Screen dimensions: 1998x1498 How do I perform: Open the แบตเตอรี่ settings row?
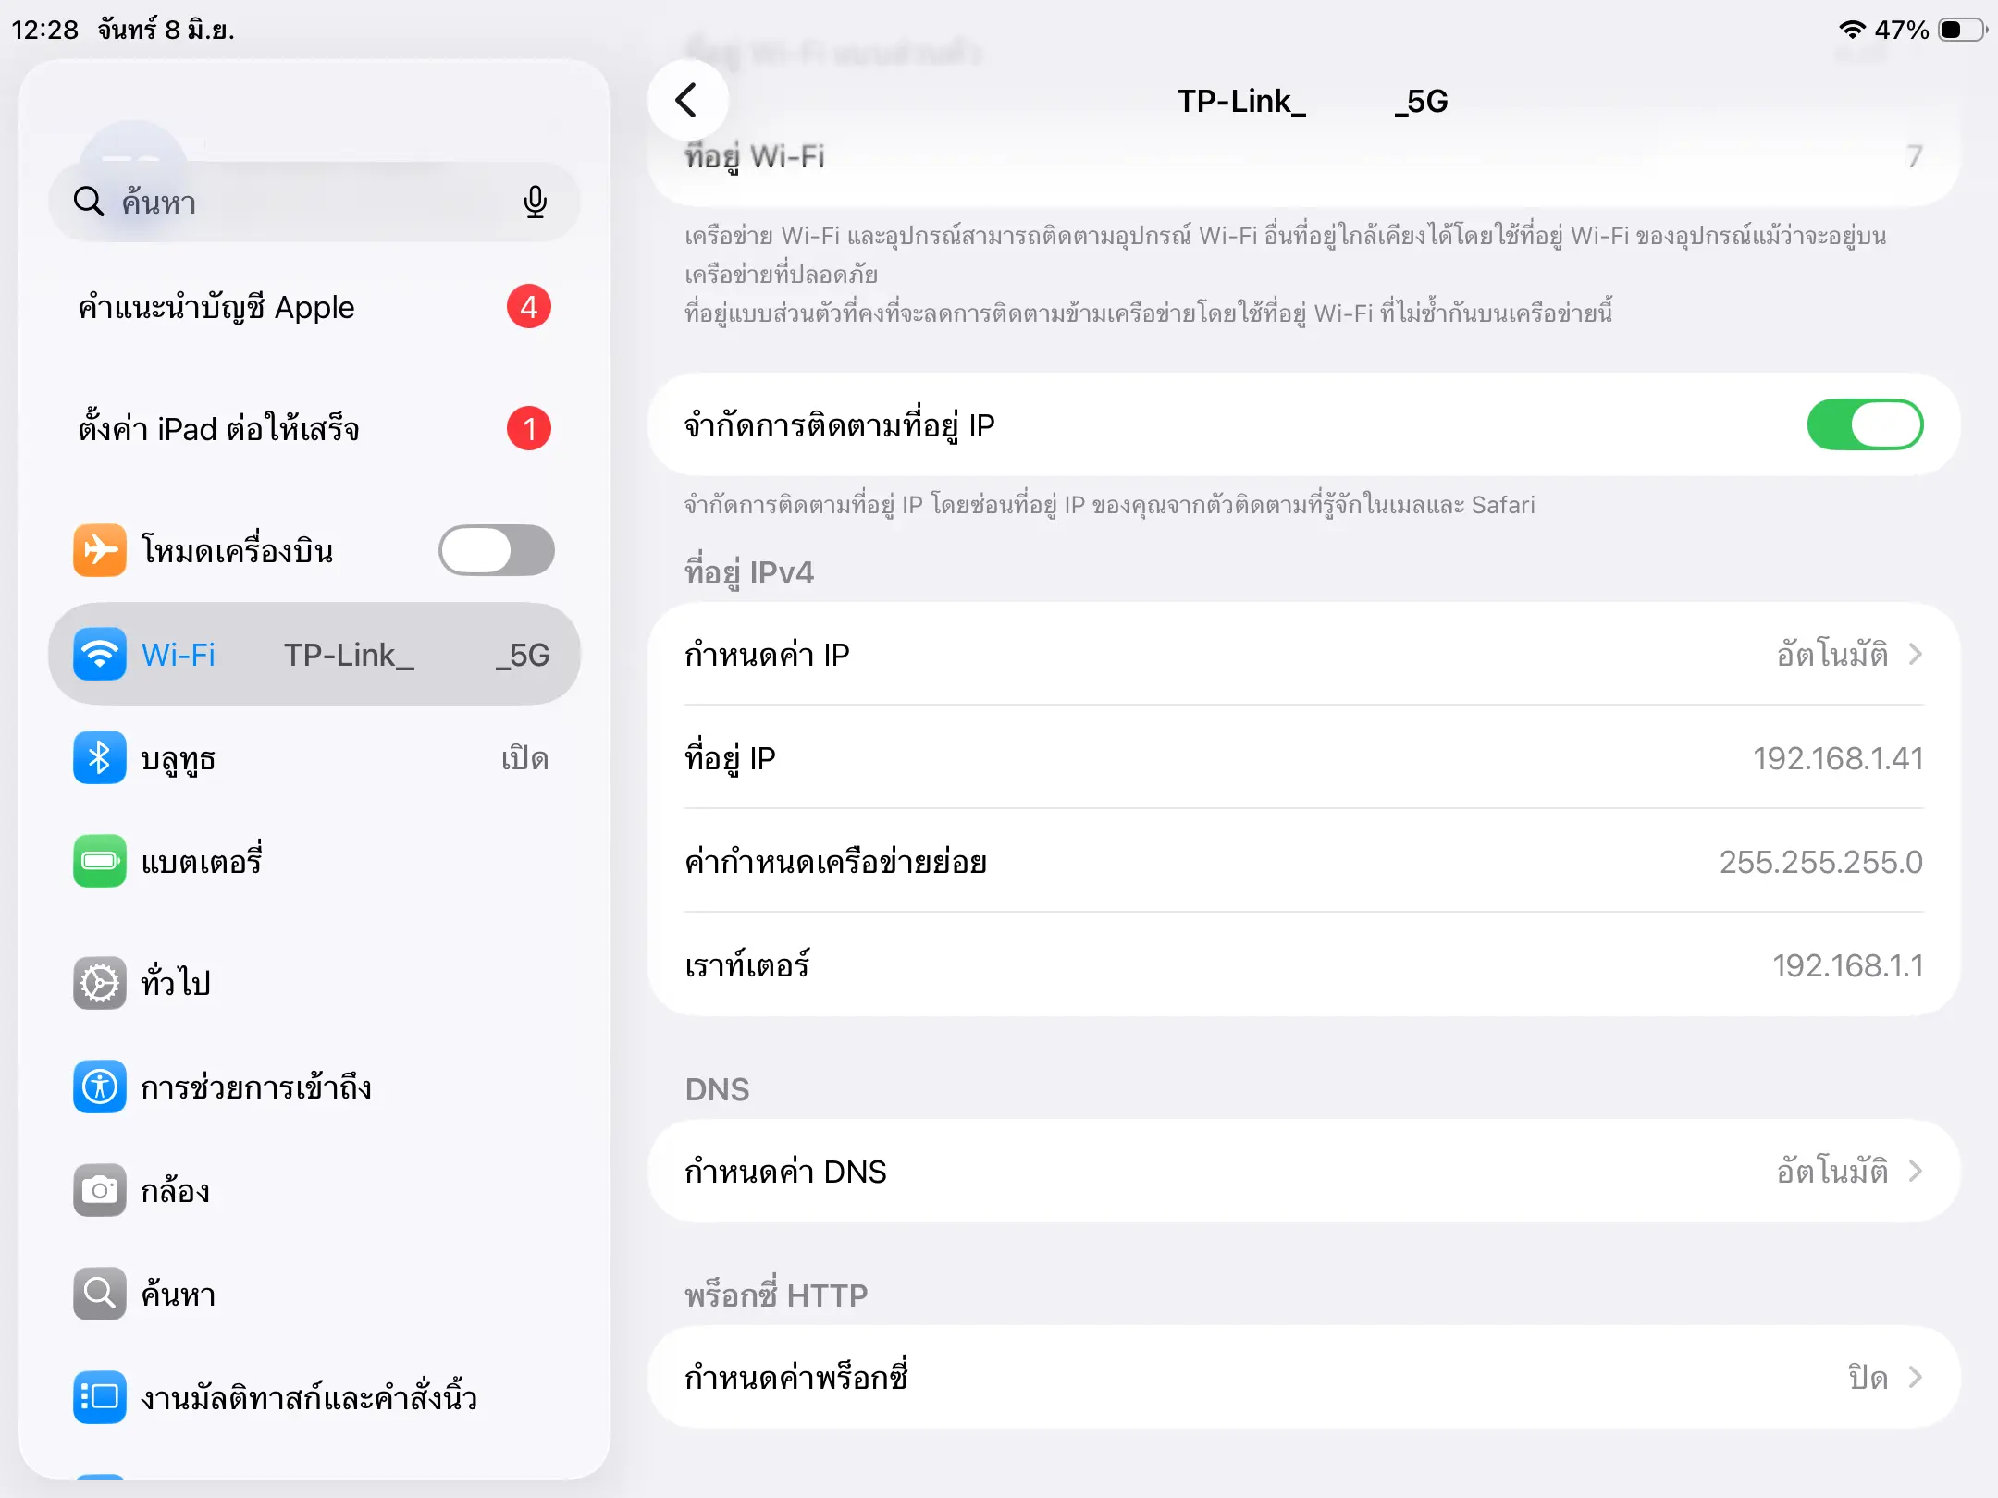[x=314, y=861]
